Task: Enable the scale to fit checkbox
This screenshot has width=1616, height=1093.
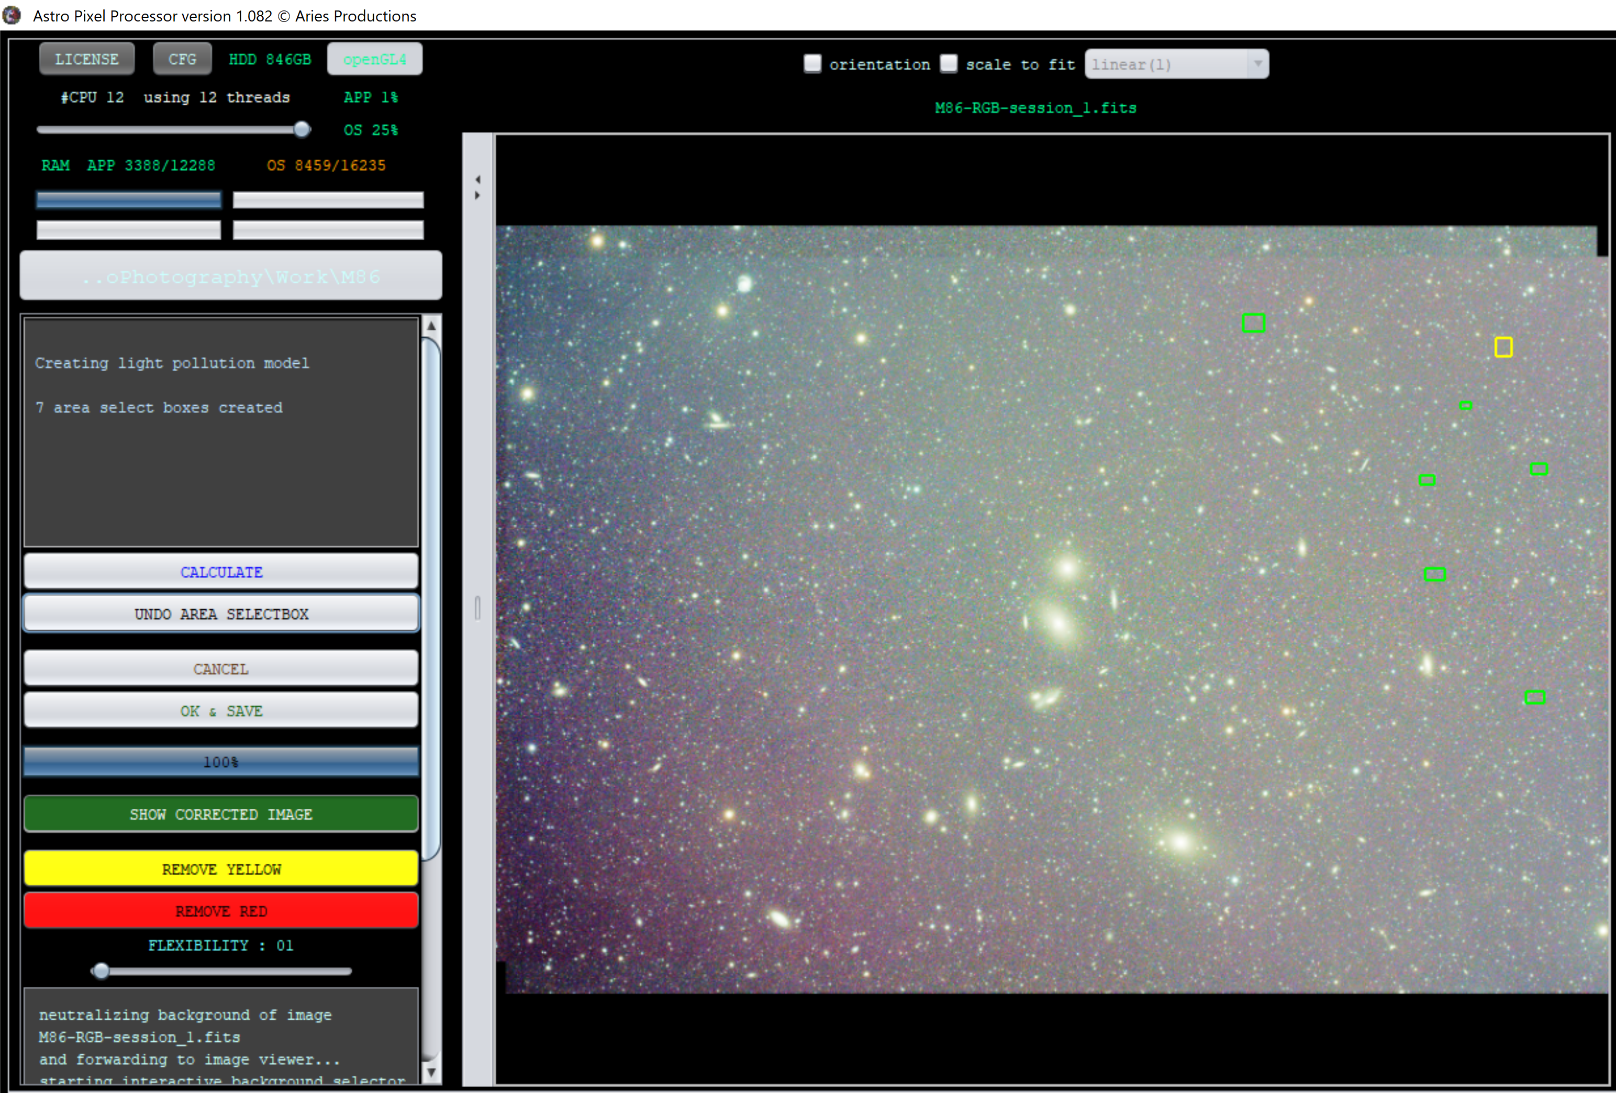Action: click(x=949, y=64)
